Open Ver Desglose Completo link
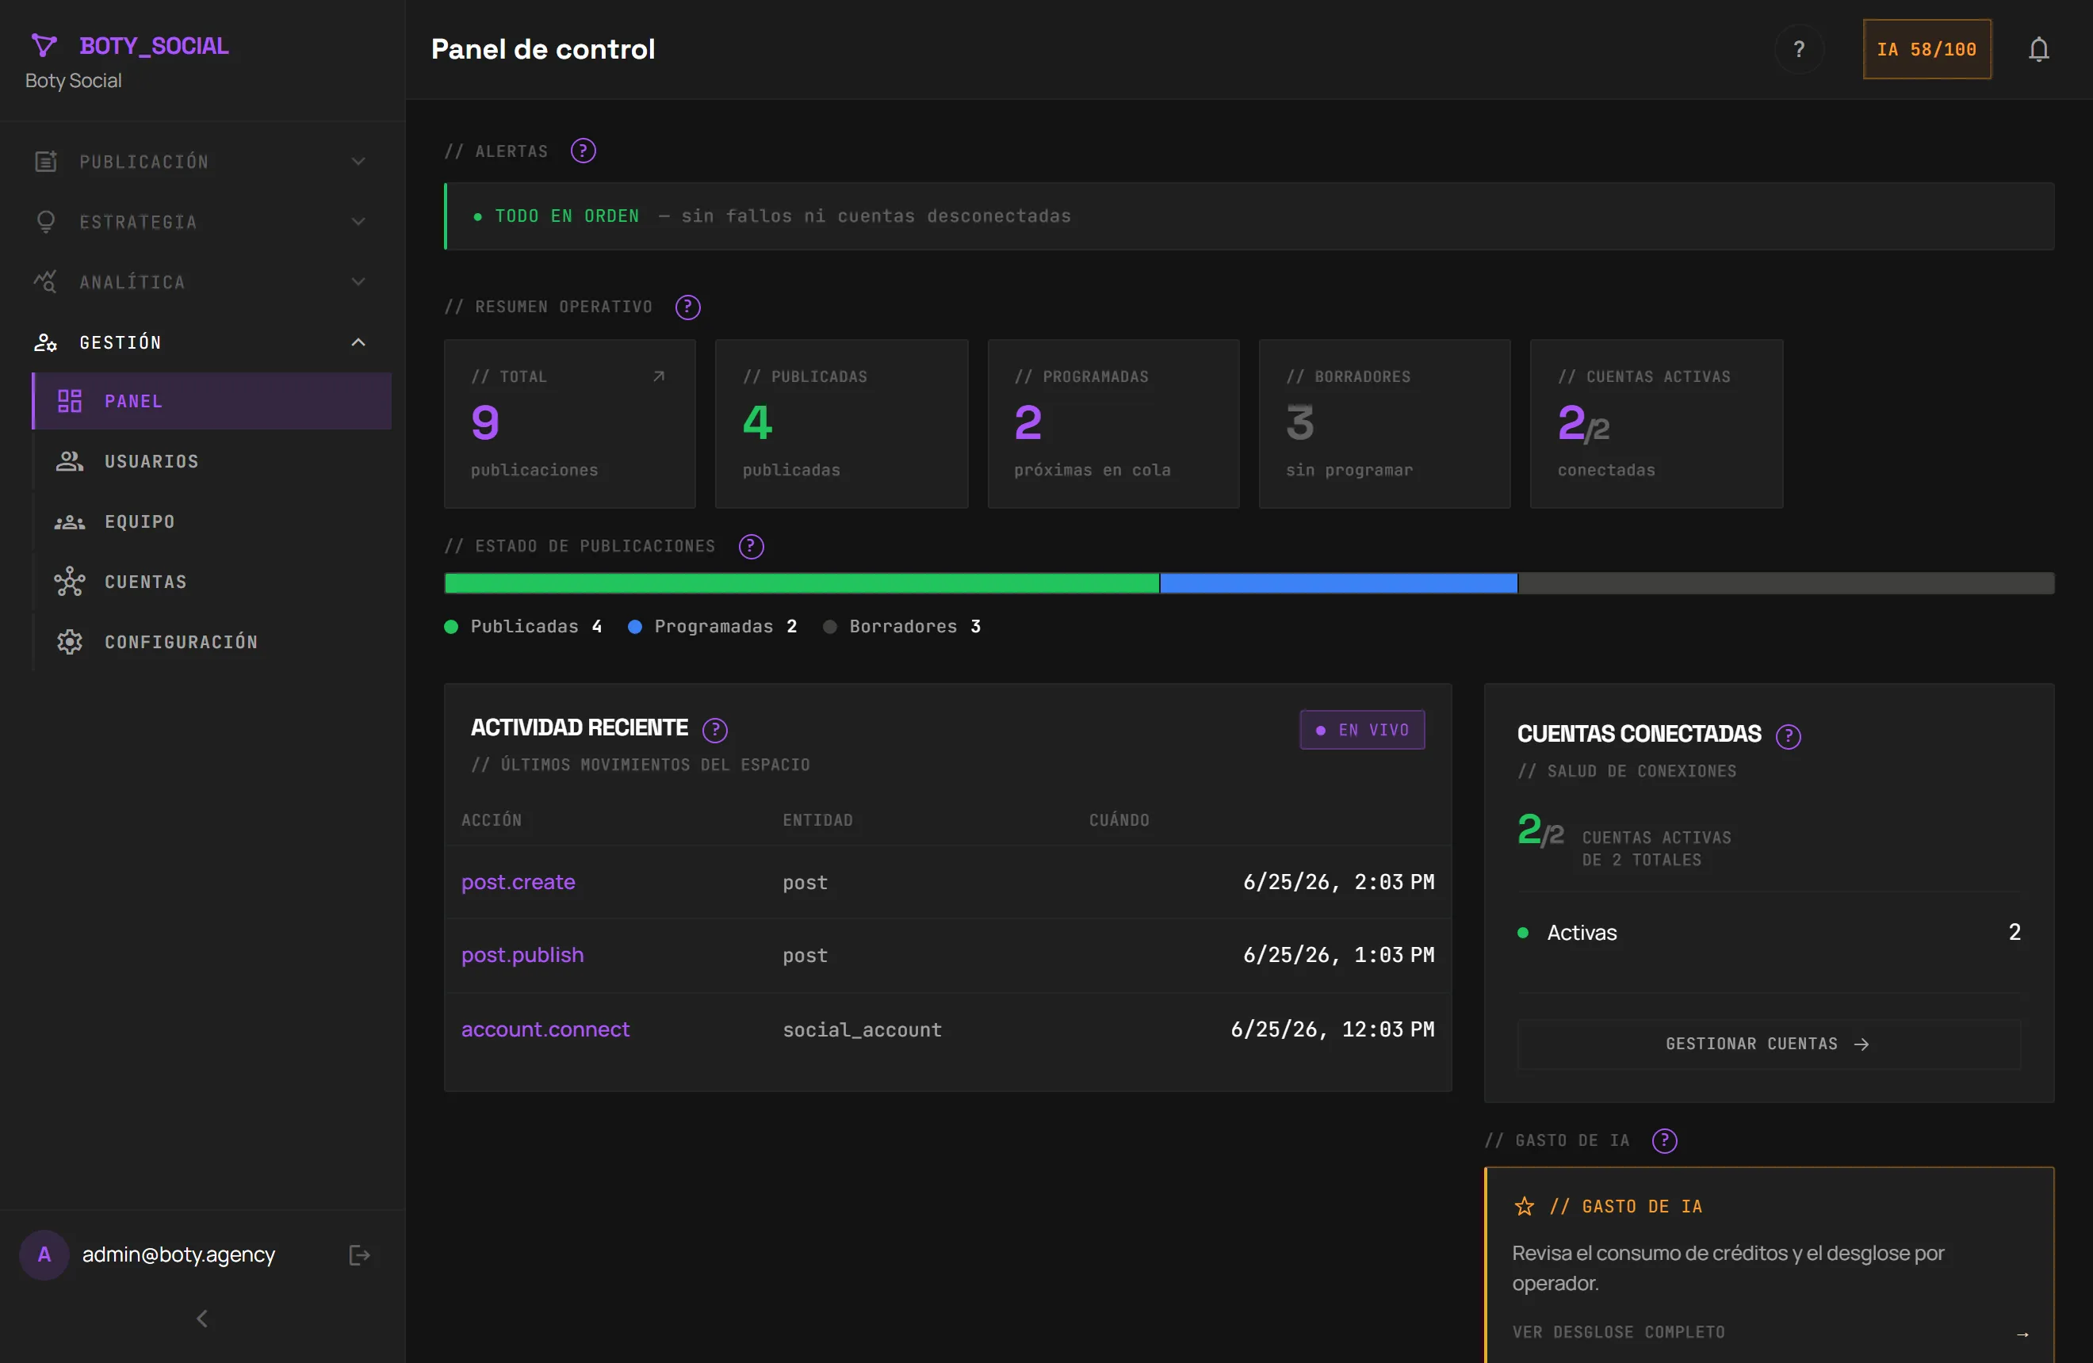Screen dimensions: 2093x1363 1770,1332
